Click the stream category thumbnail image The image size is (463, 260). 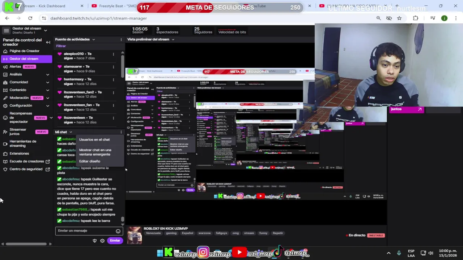135,235
